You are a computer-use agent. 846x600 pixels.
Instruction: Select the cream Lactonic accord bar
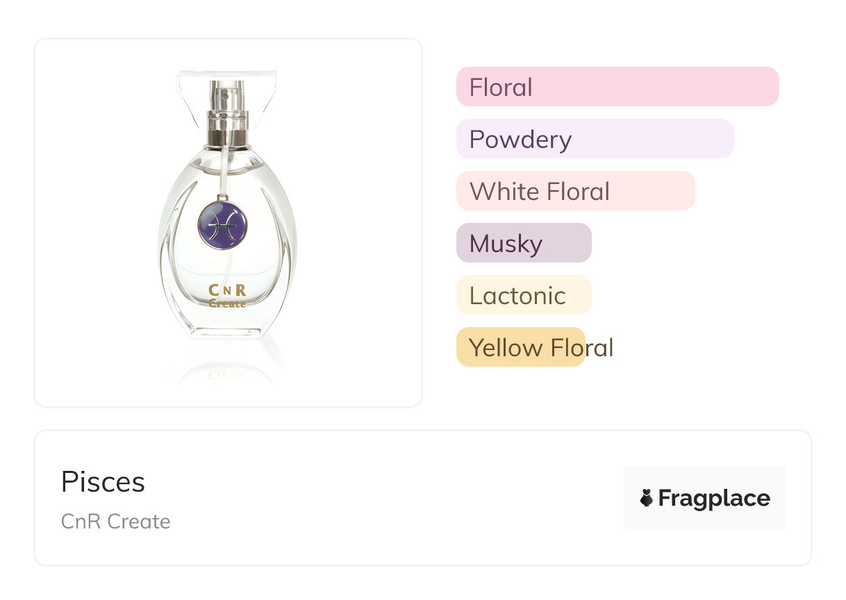click(x=523, y=295)
